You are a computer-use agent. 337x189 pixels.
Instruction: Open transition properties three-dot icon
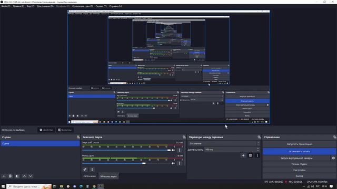[x=257, y=155]
